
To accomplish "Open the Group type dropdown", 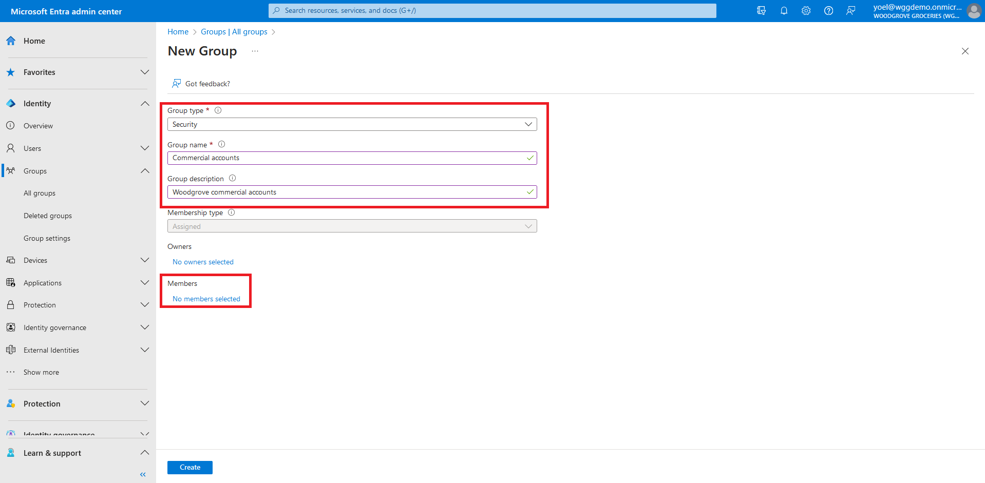I will coord(352,124).
